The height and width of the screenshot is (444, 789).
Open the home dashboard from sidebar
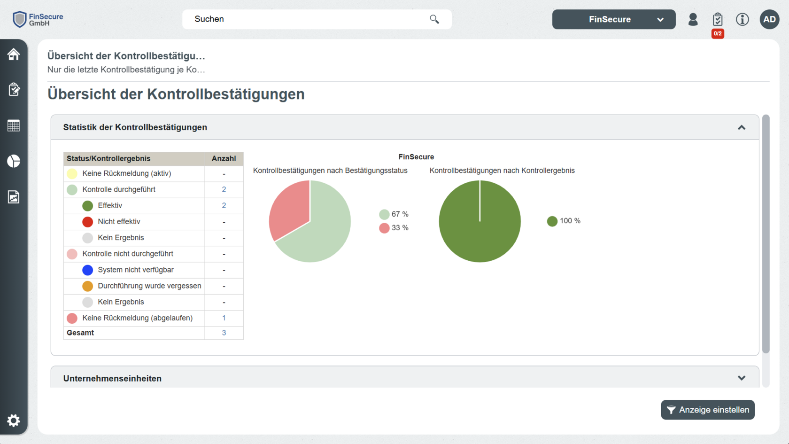click(x=14, y=55)
